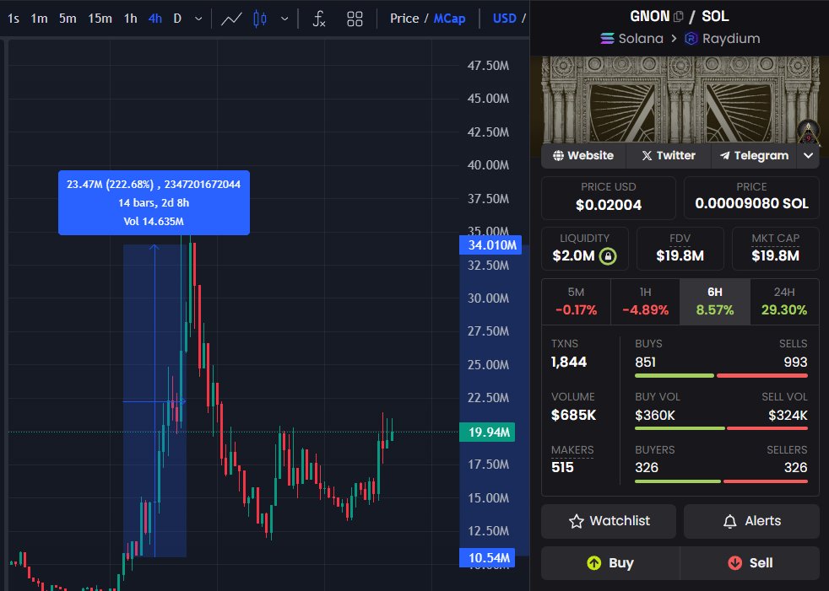
Task: Click the PRICE USD value $0.02004
Action: point(609,205)
